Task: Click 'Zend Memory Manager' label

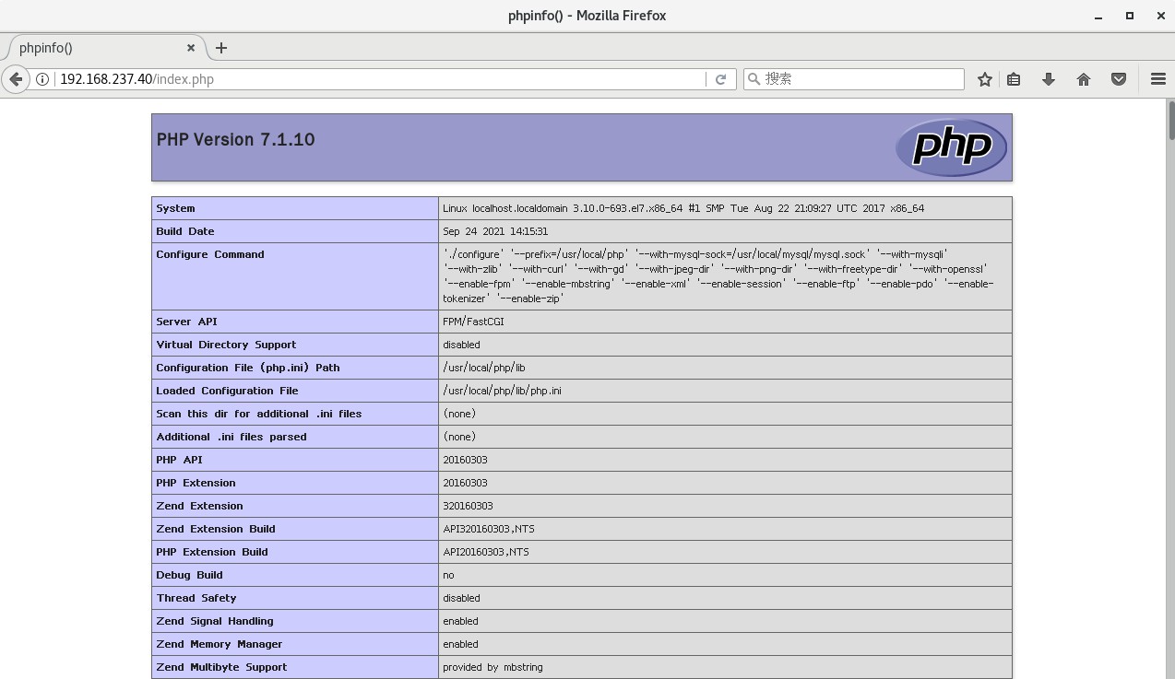Action: (x=220, y=644)
